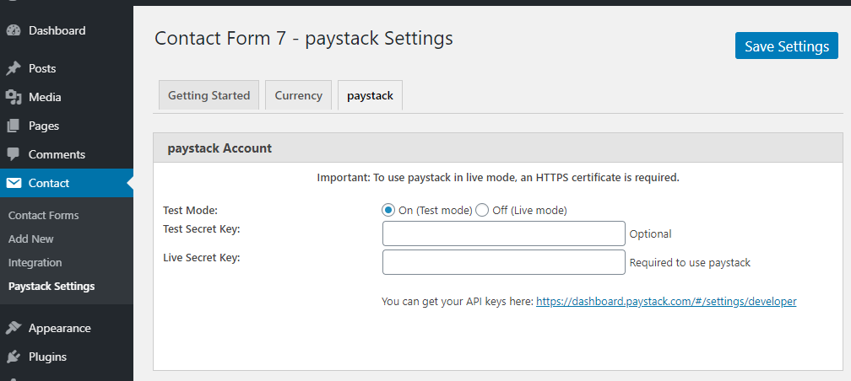
Task: Select the paystack tab
Action: pyautogui.click(x=370, y=95)
